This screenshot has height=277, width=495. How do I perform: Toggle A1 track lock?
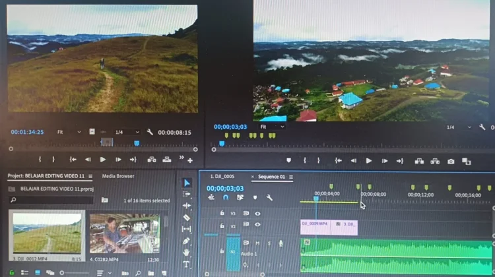(x=222, y=251)
